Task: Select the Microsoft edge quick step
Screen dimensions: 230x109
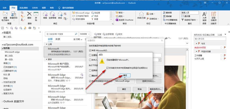Action: coord(81,13)
